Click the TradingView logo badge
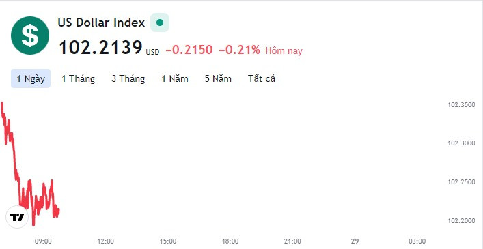The width and height of the screenshot is (483, 249). click(x=17, y=217)
